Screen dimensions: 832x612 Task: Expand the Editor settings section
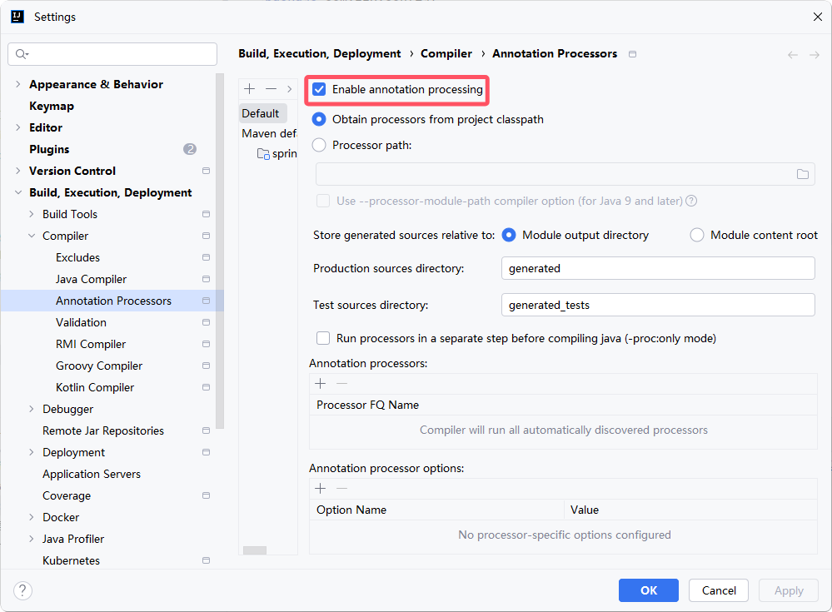(x=18, y=127)
